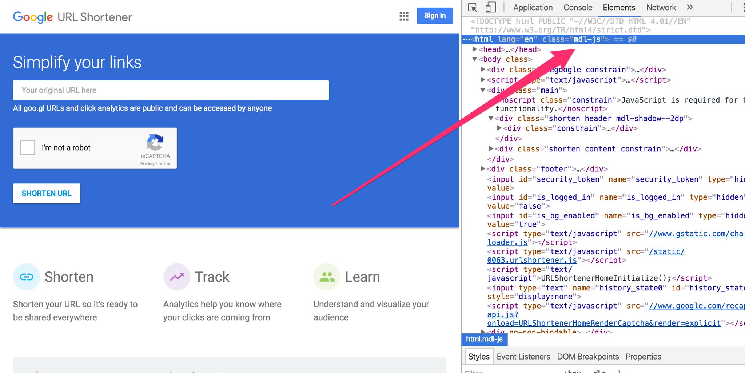
Task: Expand the head element
Action: click(475, 49)
